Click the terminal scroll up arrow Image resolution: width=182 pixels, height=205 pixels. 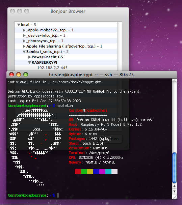174,186
